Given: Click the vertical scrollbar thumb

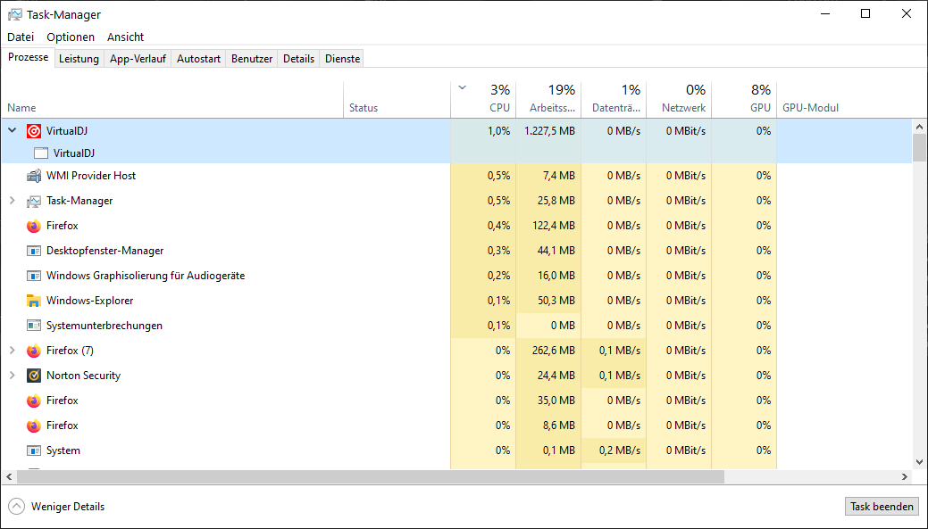Looking at the screenshot, I should pyautogui.click(x=919, y=147).
